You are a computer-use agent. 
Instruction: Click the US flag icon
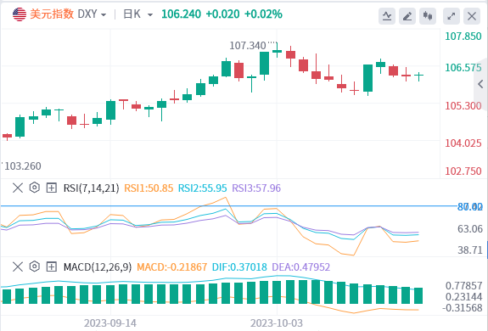coord(20,14)
